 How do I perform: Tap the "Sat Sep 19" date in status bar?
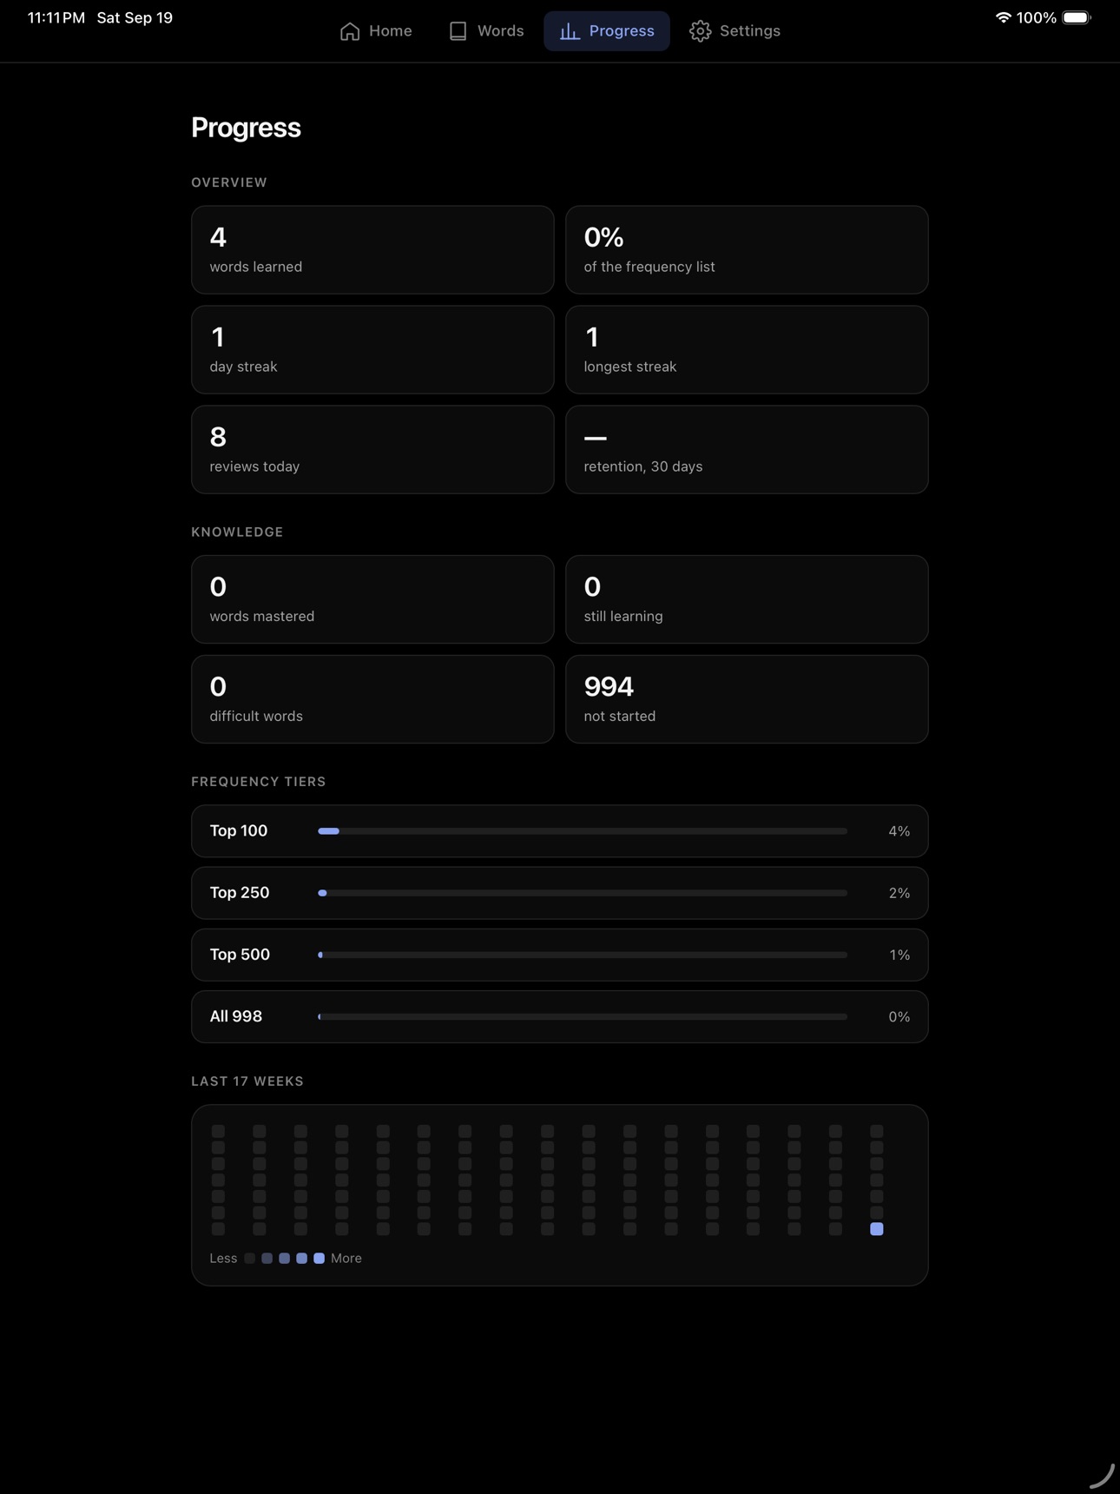[x=135, y=18]
